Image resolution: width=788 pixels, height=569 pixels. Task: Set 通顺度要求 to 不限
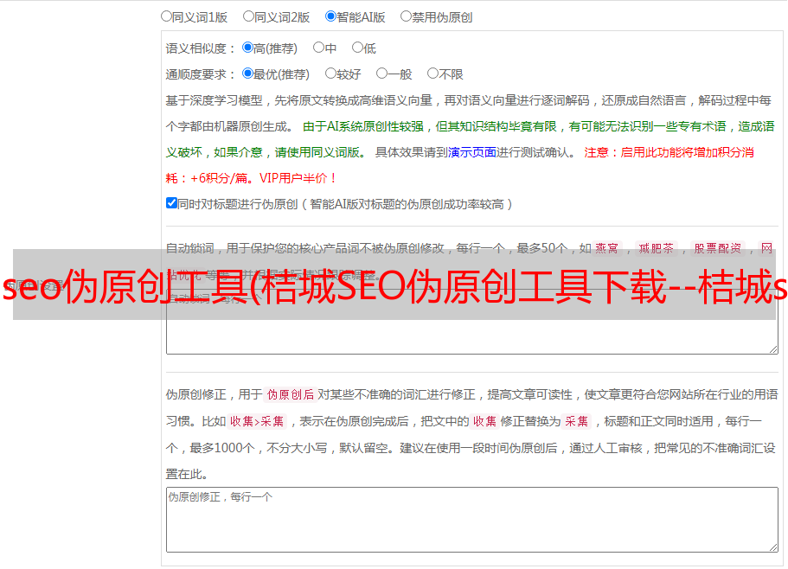coord(432,74)
